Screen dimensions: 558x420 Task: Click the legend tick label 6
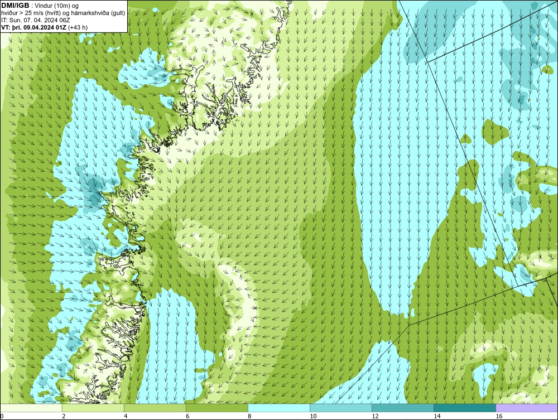(187, 416)
